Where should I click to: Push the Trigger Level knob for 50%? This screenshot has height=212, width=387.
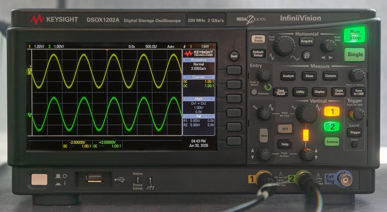(356, 114)
